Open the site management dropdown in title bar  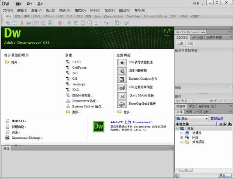pos(40,4)
